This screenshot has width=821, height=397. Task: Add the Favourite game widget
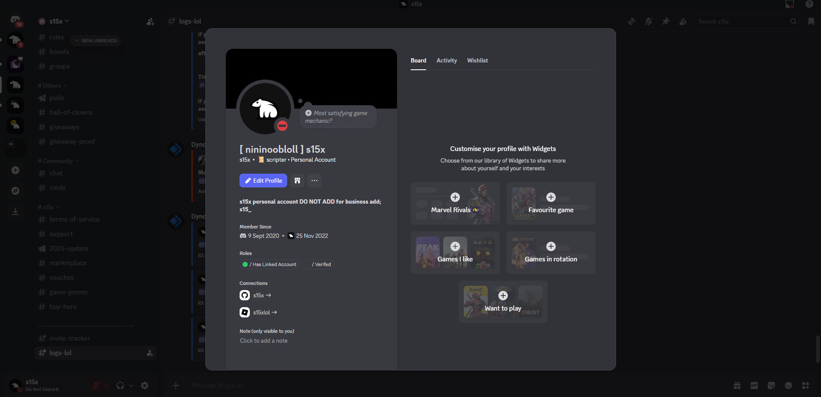coord(551,204)
